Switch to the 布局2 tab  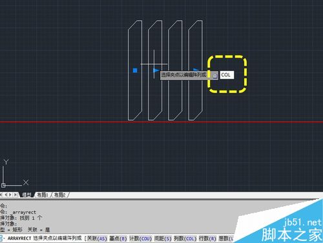coord(59,195)
